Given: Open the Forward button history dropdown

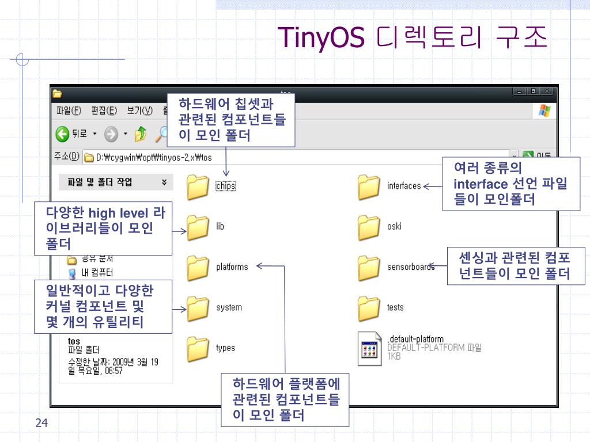Looking at the screenshot, I should coord(126,134).
